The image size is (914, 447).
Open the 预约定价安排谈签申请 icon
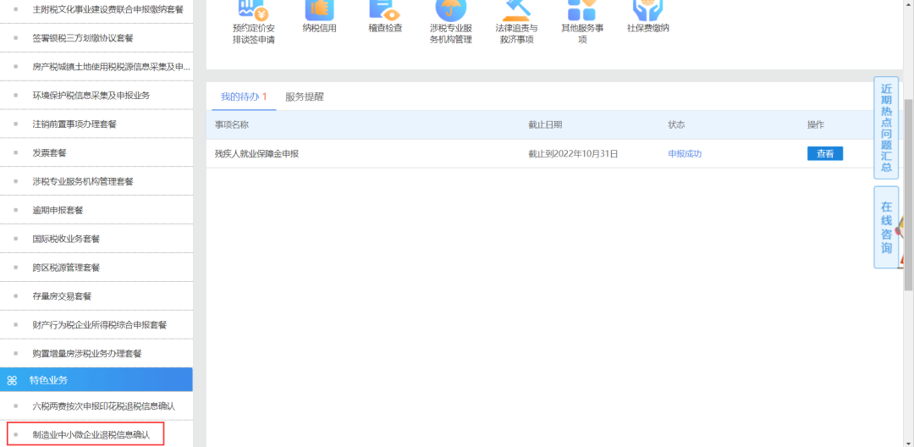[x=254, y=8]
